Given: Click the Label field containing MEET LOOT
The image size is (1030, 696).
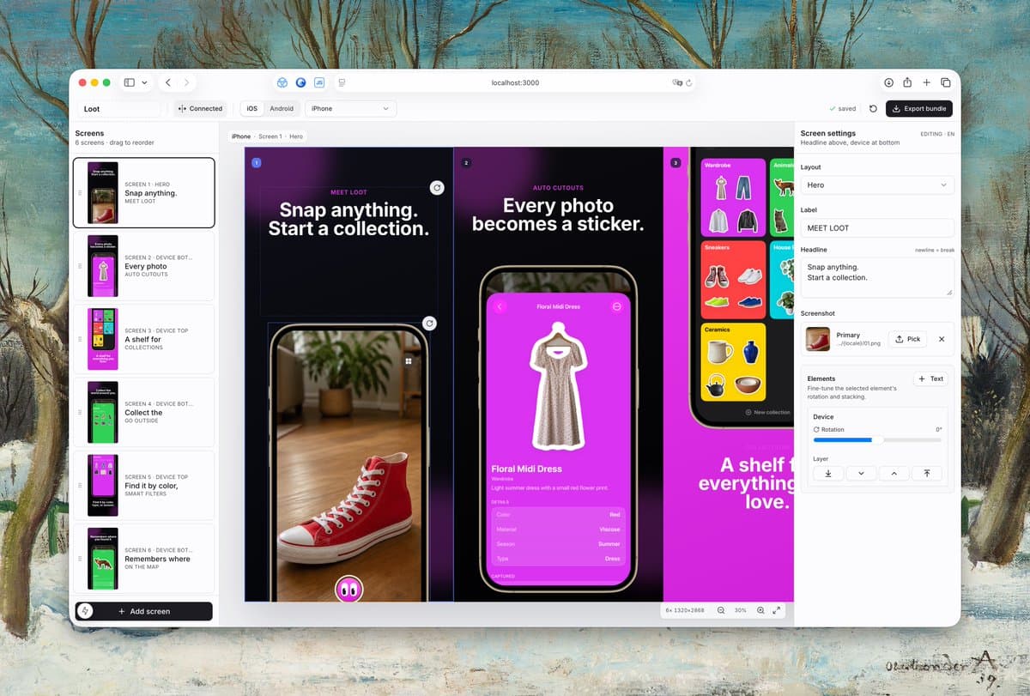Looking at the screenshot, I should [x=877, y=227].
